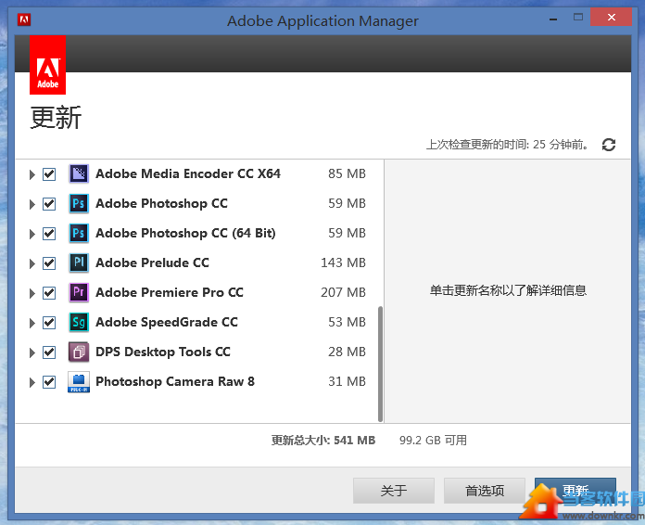Click the Adobe SpeedGrade CC icon
Screen dimensions: 645x525
(79, 322)
